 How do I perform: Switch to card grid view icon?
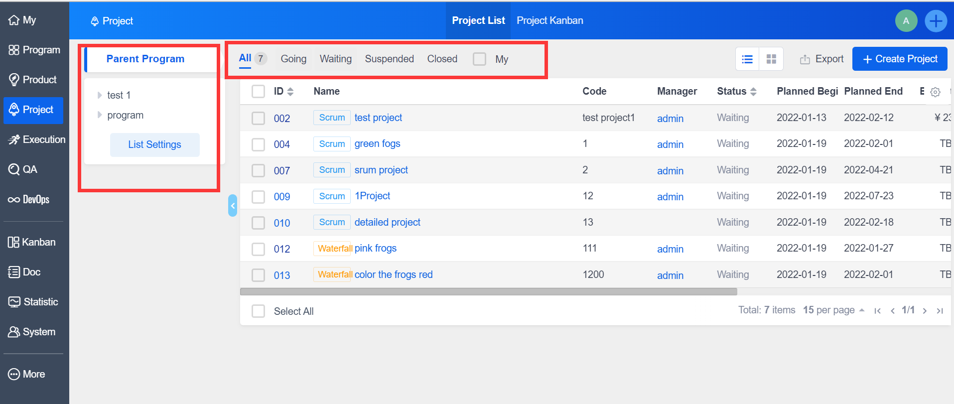[x=771, y=59]
